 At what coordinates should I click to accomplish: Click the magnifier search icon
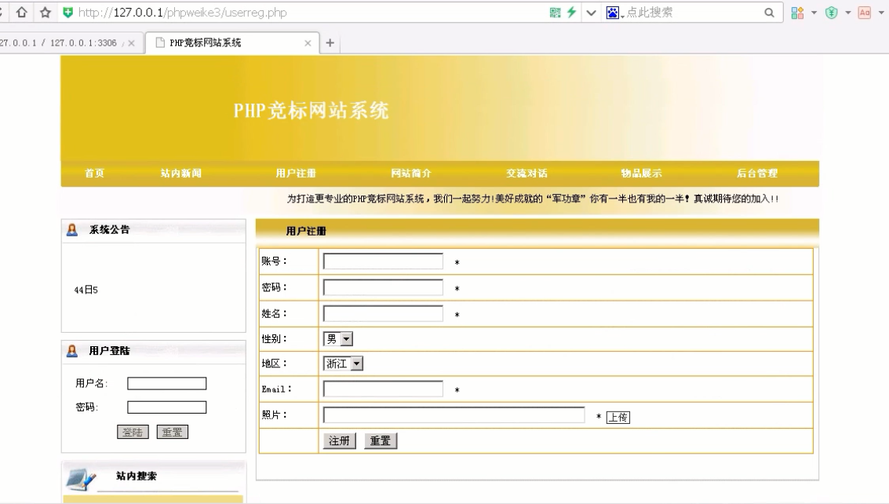770,13
